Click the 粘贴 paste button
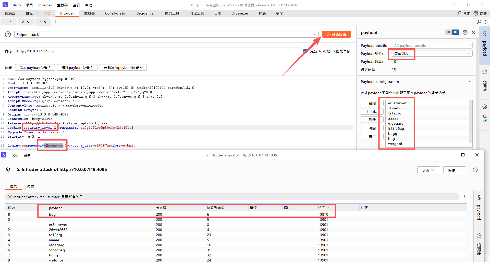490x262 pixels. tap(372, 103)
